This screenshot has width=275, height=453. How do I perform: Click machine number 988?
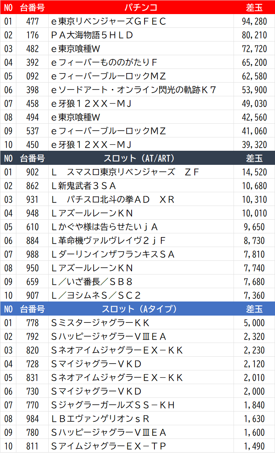[x=32, y=255]
